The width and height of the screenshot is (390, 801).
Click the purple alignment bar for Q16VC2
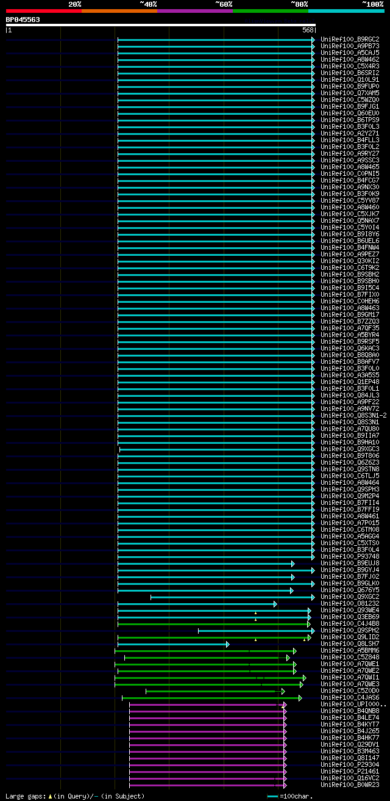pos(208,778)
